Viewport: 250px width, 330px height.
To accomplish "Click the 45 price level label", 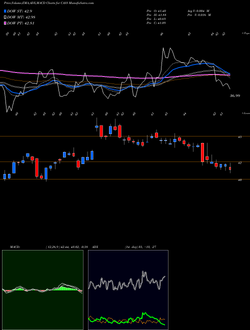I will [239, 137].
